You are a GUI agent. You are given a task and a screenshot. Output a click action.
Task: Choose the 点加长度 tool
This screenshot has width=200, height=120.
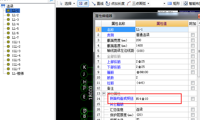[x=115, y=4]
